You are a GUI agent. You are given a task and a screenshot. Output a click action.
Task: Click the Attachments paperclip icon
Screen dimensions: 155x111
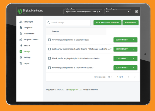[x=21, y=34]
